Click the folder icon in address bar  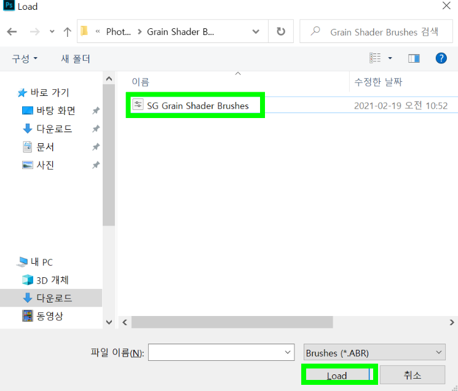coord(84,31)
